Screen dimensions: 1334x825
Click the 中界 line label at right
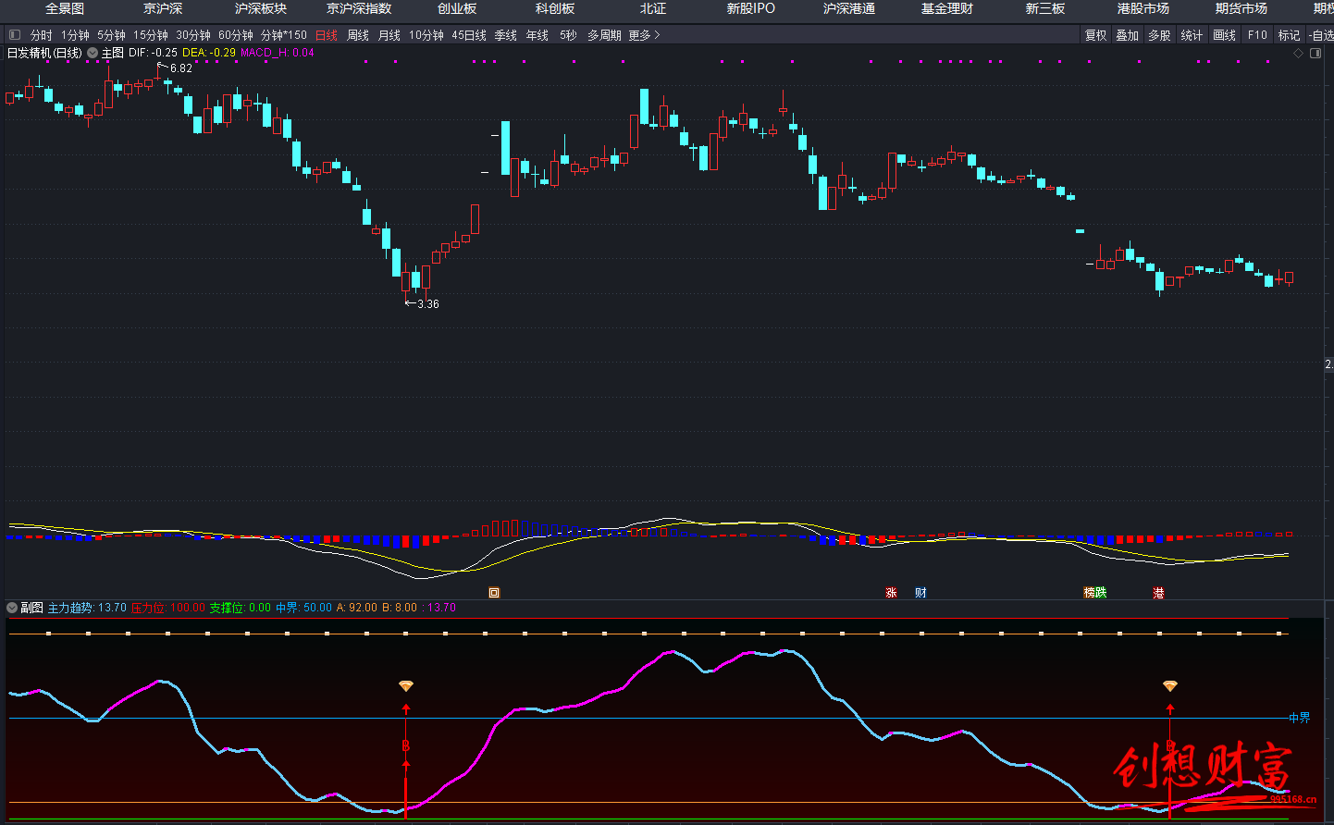(1300, 718)
